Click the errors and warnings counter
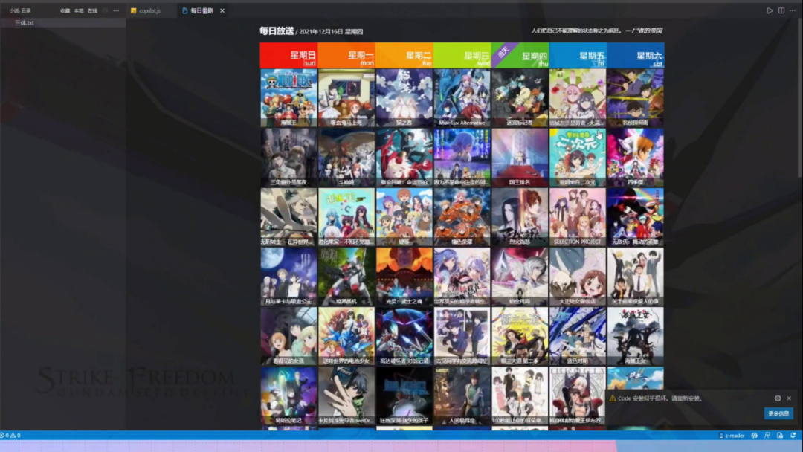Image resolution: width=803 pixels, height=452 pixels. pyautogui.click(x=10, y=436)
